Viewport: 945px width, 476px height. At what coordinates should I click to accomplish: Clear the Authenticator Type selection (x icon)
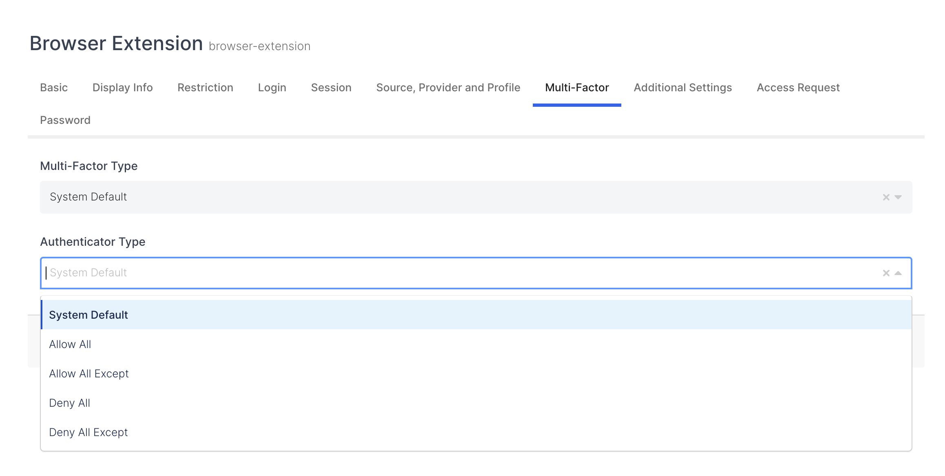pos(886,273)
